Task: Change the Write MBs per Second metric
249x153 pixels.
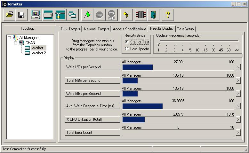Action: (x=92, y=94)
